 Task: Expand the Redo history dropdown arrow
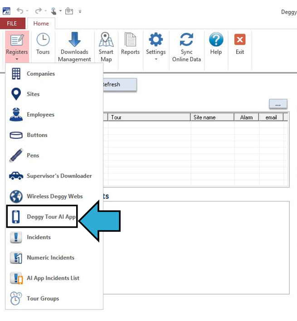coord(45,11)
